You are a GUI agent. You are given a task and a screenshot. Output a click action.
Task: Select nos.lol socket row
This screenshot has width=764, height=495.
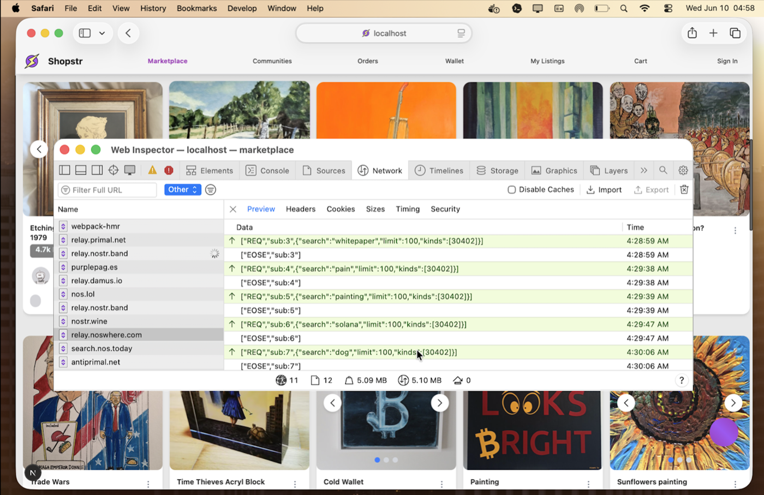pos(139,294)
